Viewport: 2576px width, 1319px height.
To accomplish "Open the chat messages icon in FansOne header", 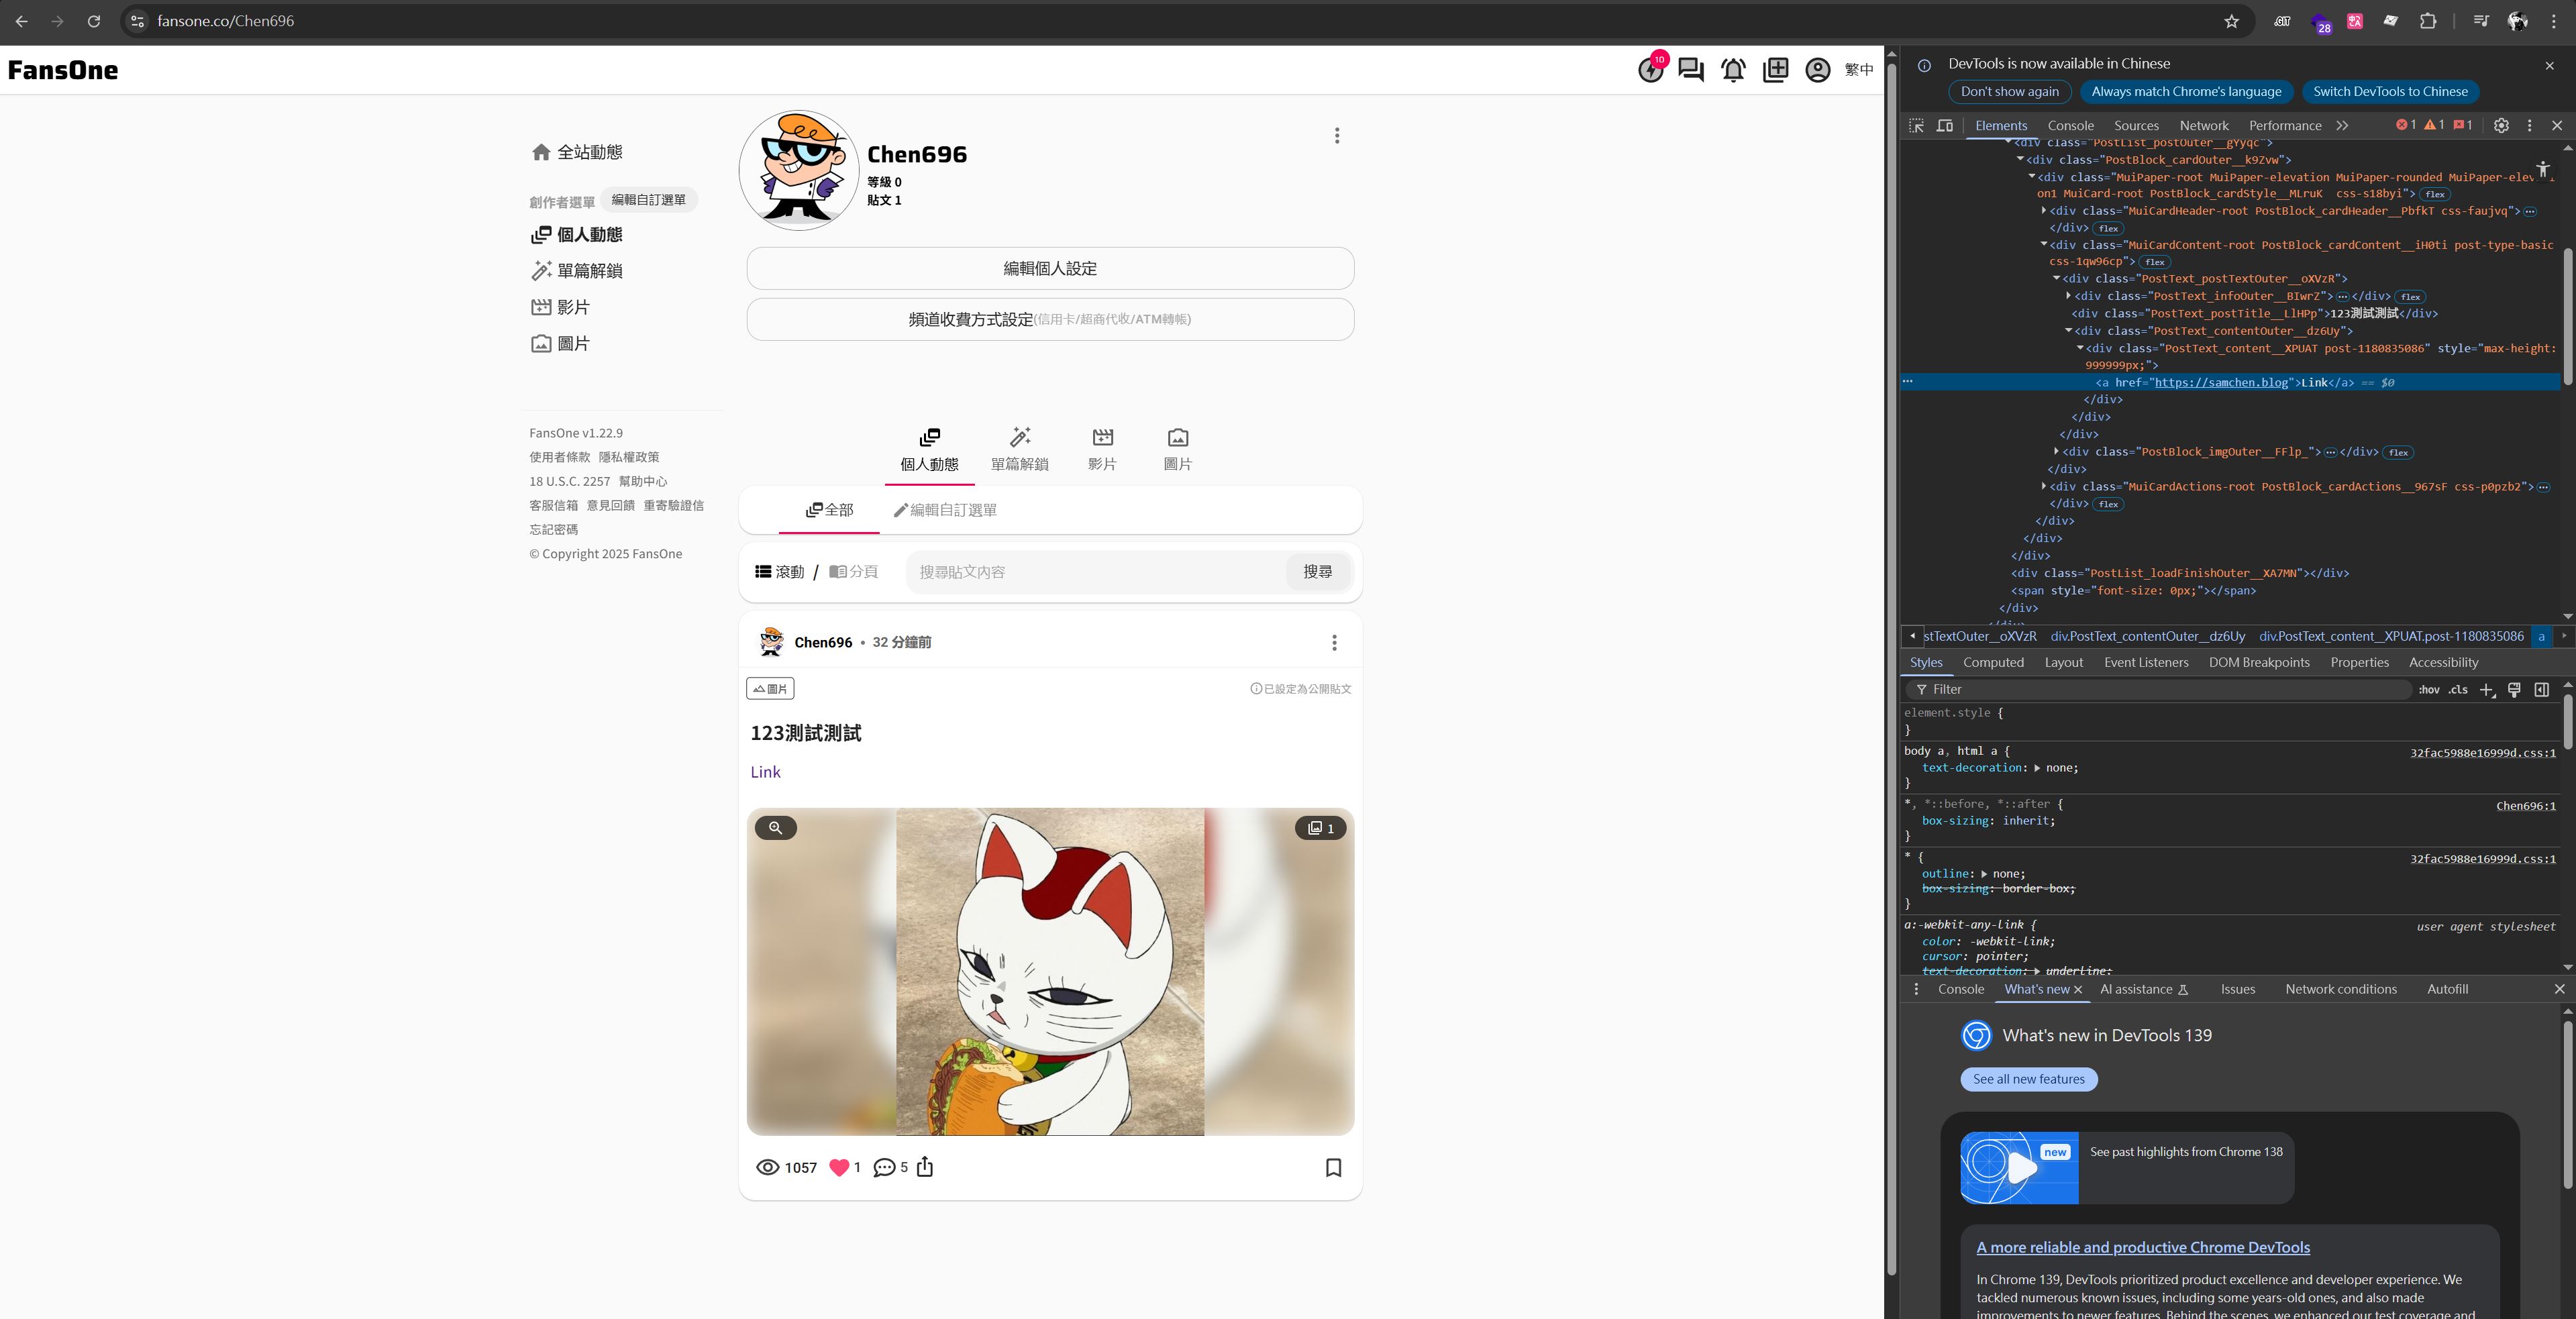I will 1691,70.
